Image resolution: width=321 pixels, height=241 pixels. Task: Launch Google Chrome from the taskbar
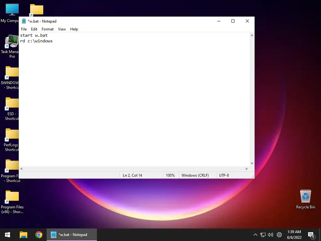click(39, 235)
